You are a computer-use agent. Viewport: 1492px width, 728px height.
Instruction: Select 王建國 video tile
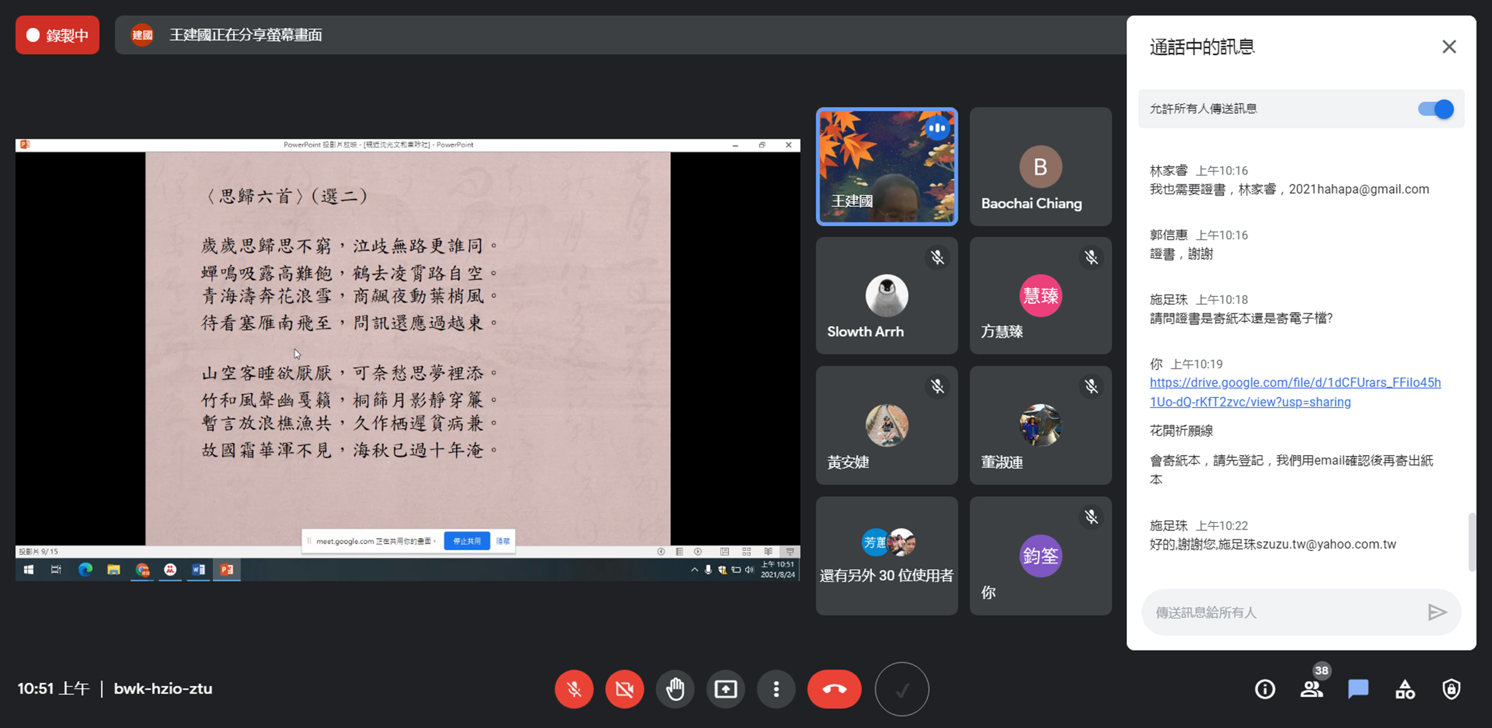(886, 167)
